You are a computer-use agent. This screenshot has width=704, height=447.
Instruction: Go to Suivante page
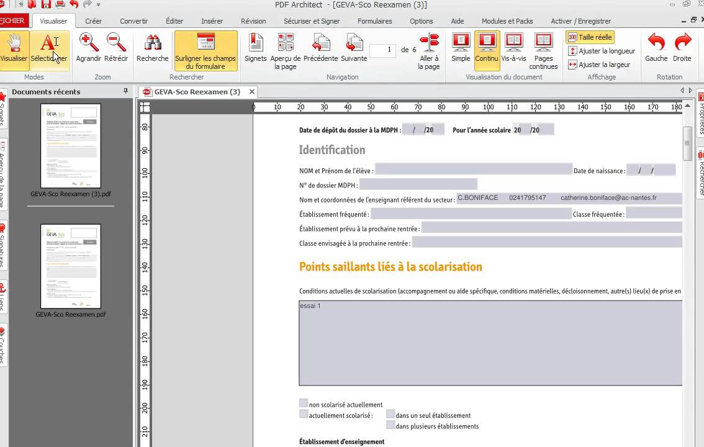354,48
